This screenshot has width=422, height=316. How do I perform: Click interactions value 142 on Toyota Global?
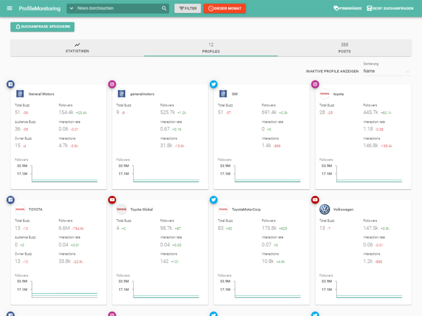pyautogui.click(x=165, y=261)
